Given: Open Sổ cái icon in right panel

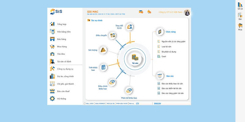Looking at the screenshot, I should [240, 6].
